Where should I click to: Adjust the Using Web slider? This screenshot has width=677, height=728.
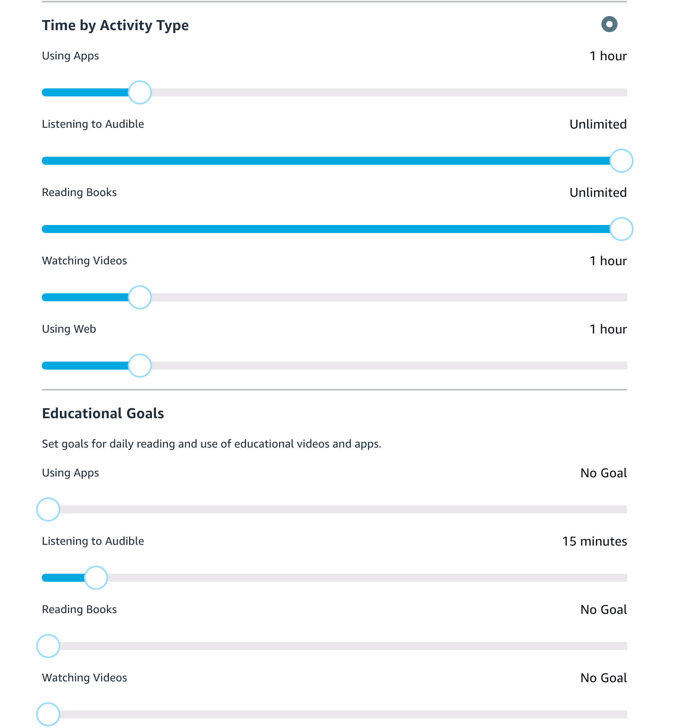(x=139, y=366)
